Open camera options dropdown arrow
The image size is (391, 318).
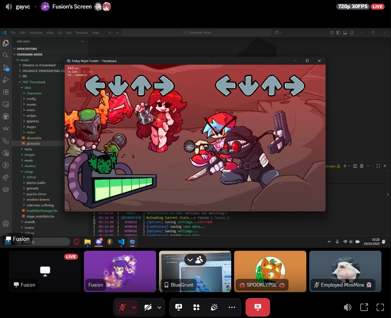click(x=159, y=307)
